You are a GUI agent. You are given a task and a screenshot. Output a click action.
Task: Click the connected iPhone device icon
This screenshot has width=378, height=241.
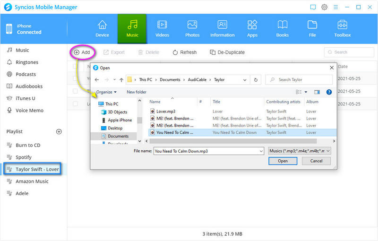(x=9, y=29)
